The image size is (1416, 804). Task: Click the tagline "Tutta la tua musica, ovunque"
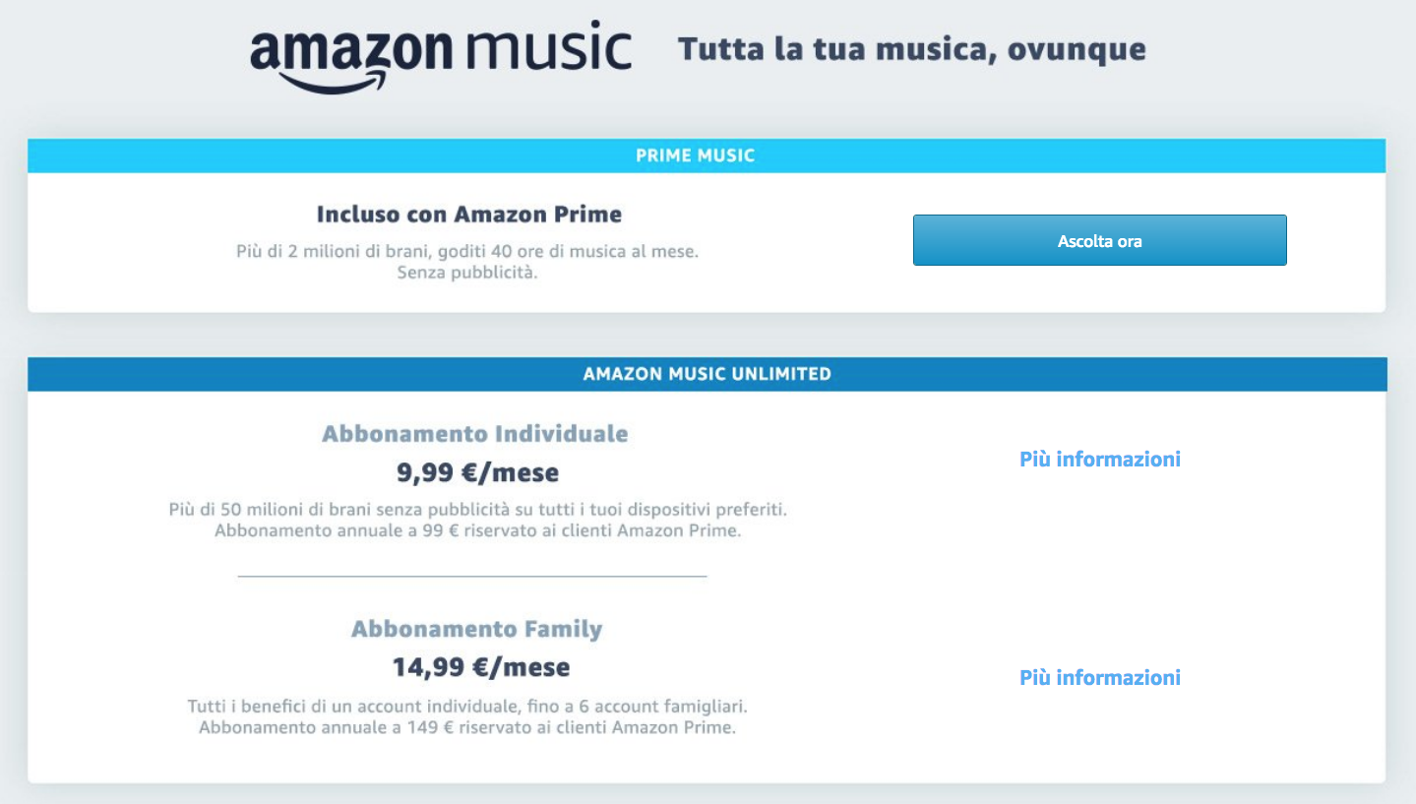coord(911,49)
